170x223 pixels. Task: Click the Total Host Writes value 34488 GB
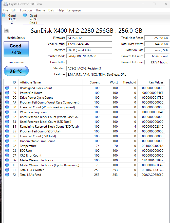157,44
